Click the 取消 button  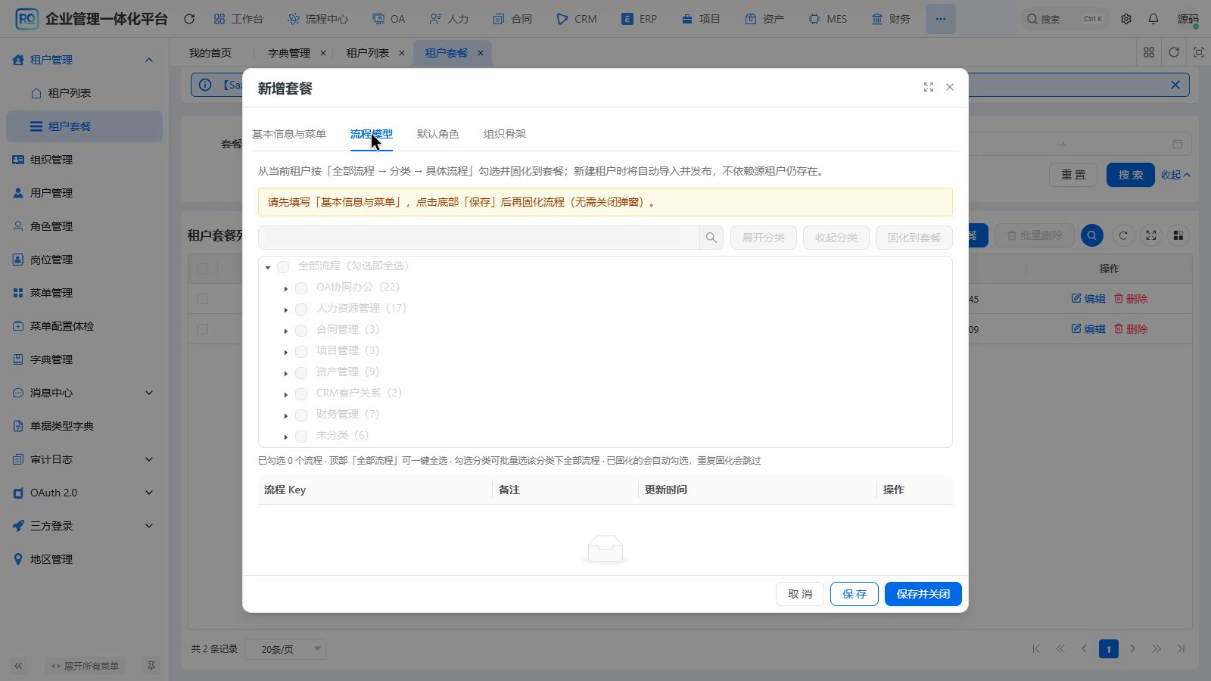tap(800, 594)
